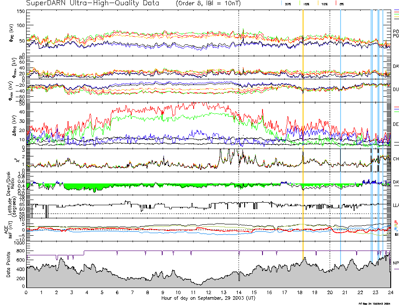
Task: Click the 'Hour of day' x-axis label
Action: click(208, 298)
